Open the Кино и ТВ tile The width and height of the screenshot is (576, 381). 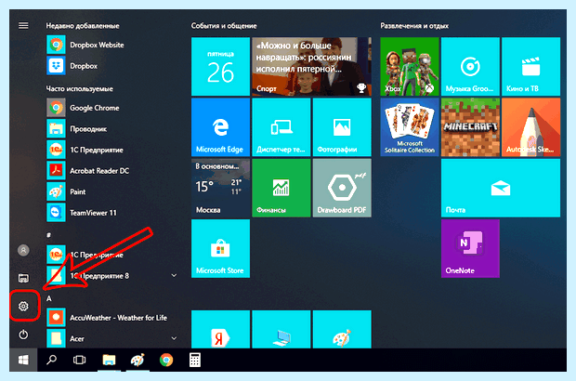tap(530, 67)
